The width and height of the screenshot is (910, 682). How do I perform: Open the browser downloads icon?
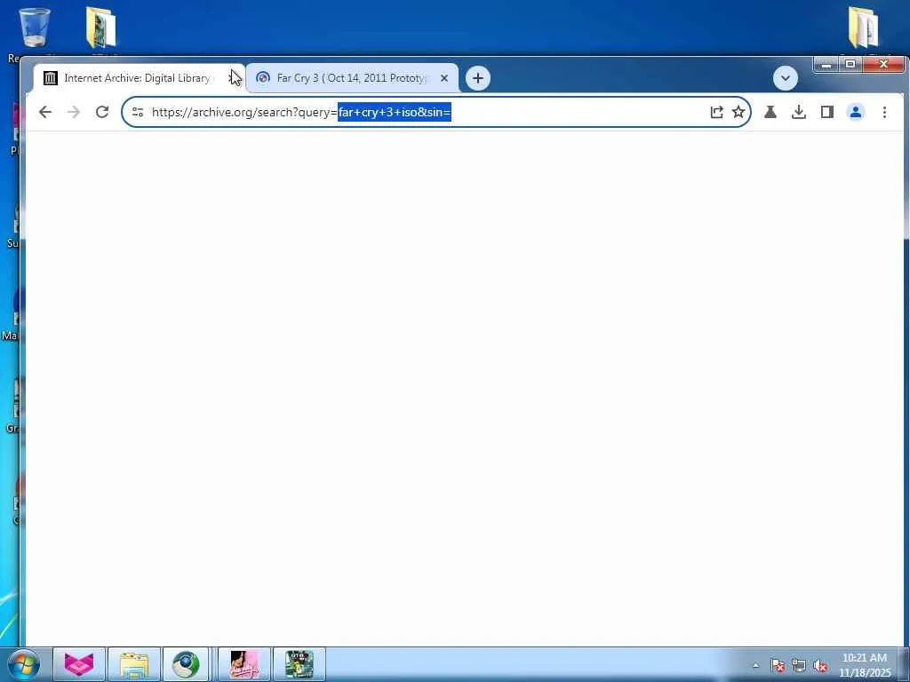click(x=799, y=112)
